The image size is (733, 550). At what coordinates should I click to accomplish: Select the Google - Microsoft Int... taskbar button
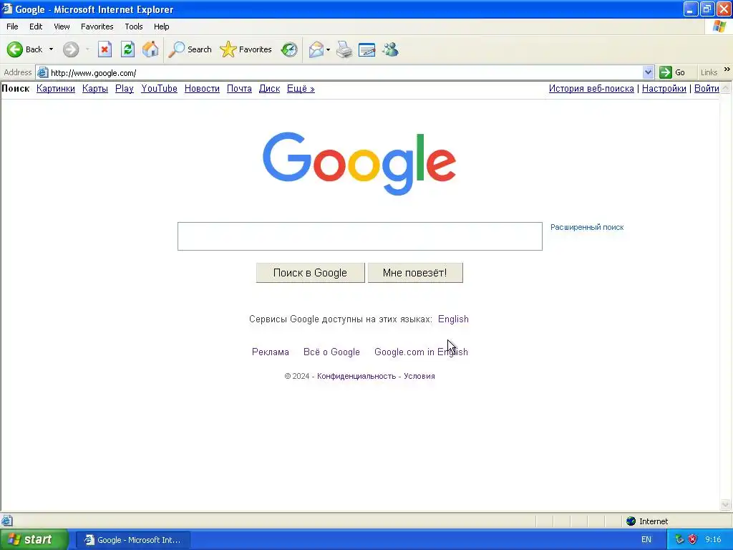point(132,540)
